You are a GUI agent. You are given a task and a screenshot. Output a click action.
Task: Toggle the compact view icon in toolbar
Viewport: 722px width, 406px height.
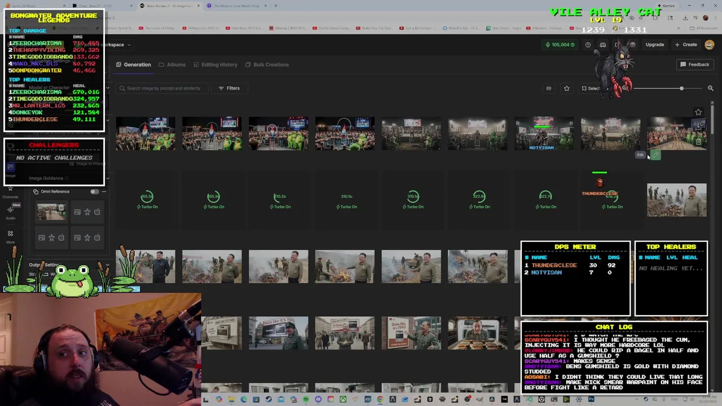click(x=548, y=88)
